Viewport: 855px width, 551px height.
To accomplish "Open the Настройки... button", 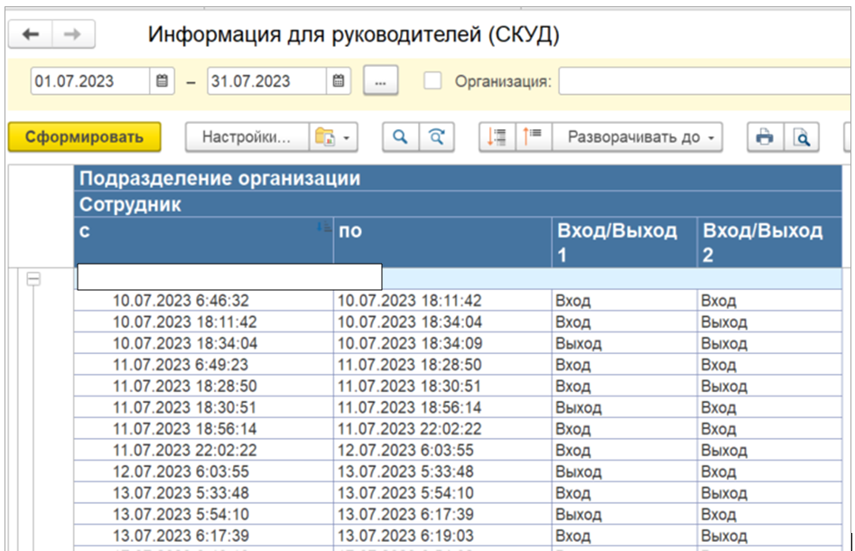I will point(246,137).
